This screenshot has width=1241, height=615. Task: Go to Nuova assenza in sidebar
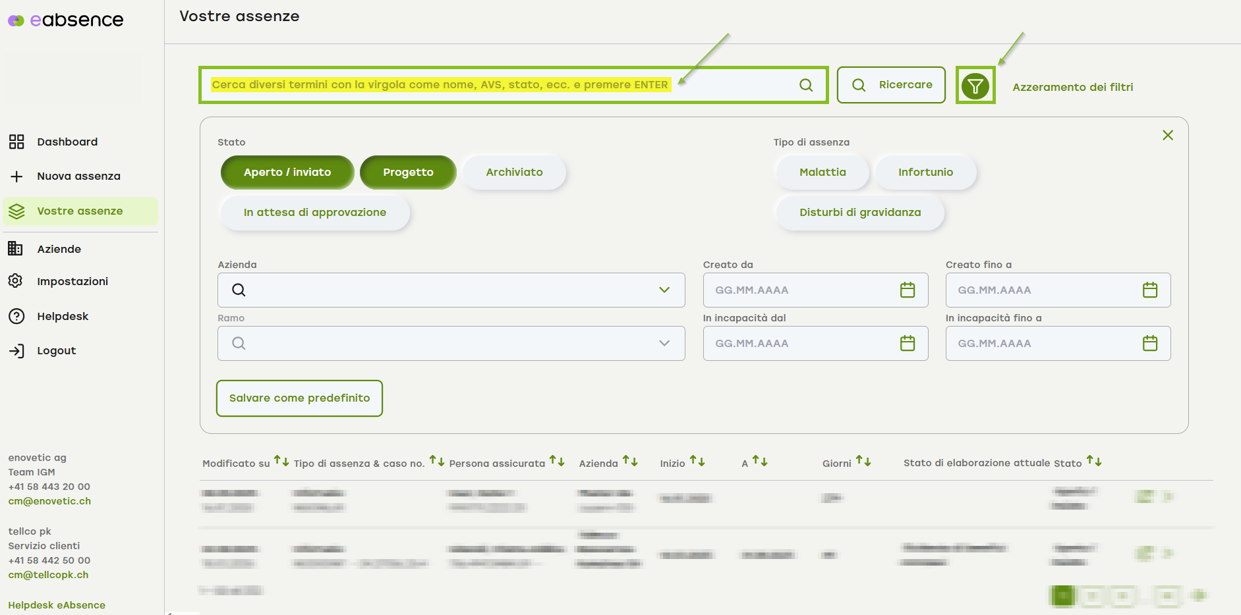point(78,176)
